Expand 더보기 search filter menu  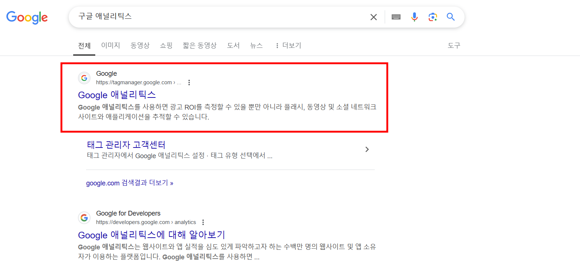coord(288,46)
